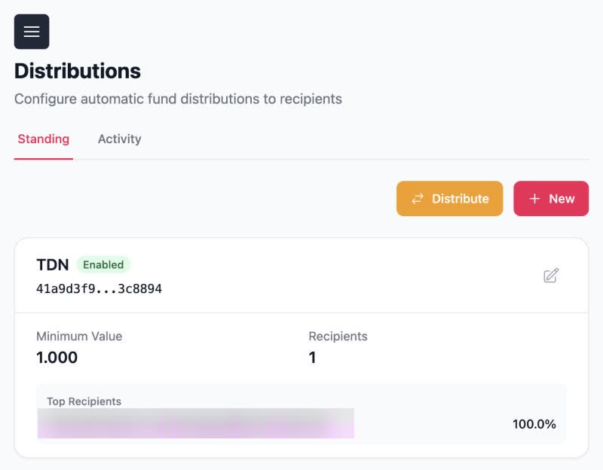Select the Minimum Value 1.000 figure
The height and width of the screenshot is (470, 603).
[x=57, y=358]
